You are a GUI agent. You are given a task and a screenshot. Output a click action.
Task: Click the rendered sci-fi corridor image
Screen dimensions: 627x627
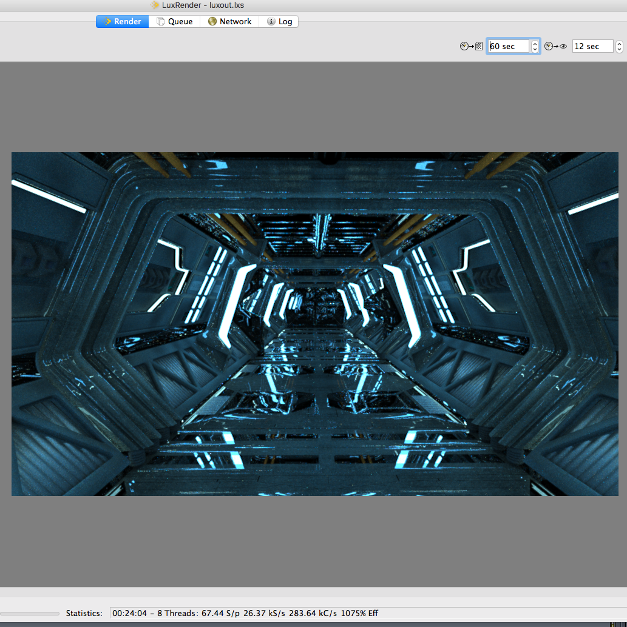click(x=314, y=324)
